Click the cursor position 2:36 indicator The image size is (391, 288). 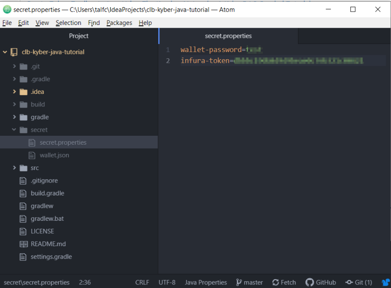coord(85,282)
